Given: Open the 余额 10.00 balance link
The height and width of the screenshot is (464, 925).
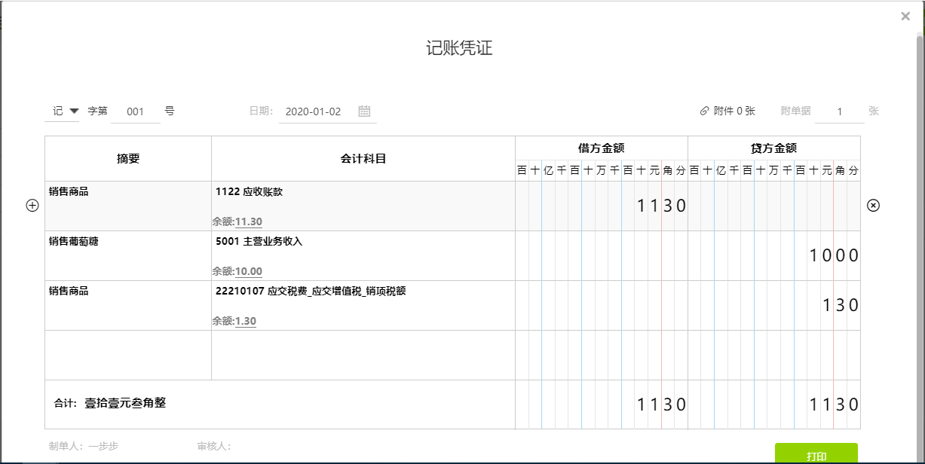Looking at the screenshot, I should click(x=248, y=272).
